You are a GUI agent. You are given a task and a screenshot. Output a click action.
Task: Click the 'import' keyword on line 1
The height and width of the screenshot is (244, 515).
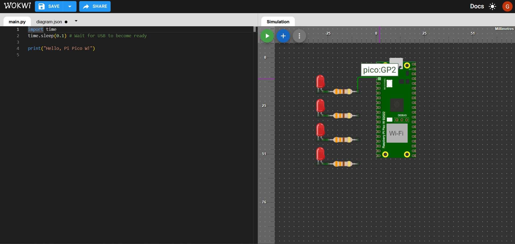click(35, 29)
